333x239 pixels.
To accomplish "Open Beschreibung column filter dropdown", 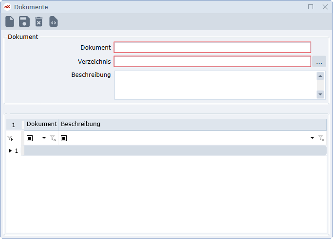I will click(x=312, y=138).
